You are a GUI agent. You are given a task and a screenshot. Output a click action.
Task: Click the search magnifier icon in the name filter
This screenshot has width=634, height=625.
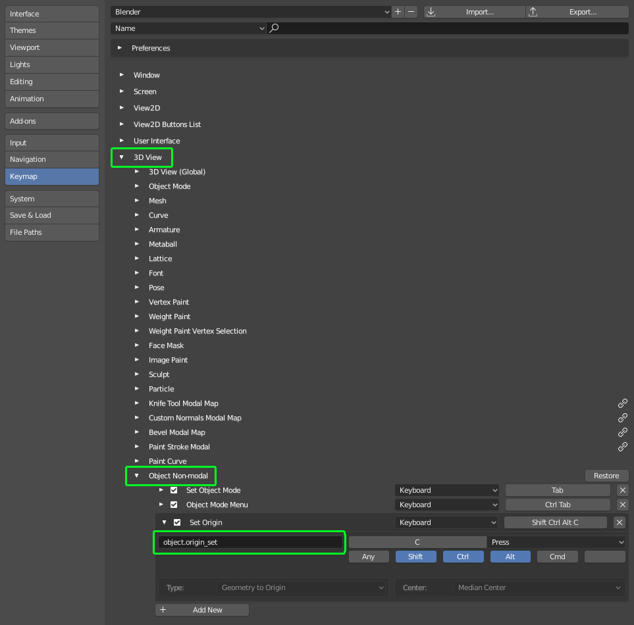pyautogui.click(x=274, y=28)
